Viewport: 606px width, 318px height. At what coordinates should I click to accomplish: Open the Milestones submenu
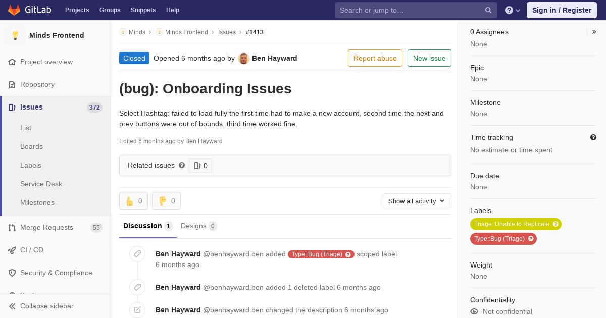click(x=37, y=202)
